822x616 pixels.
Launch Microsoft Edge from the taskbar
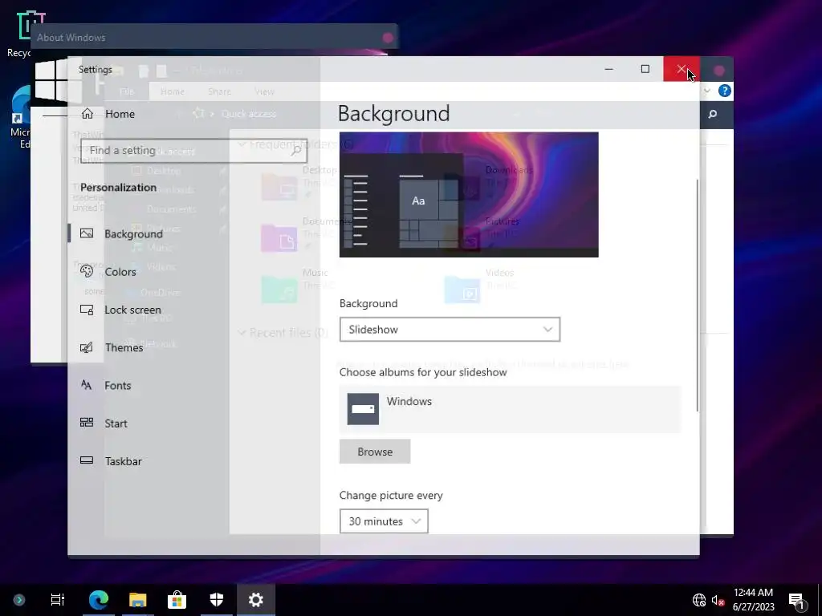(99, 600)
